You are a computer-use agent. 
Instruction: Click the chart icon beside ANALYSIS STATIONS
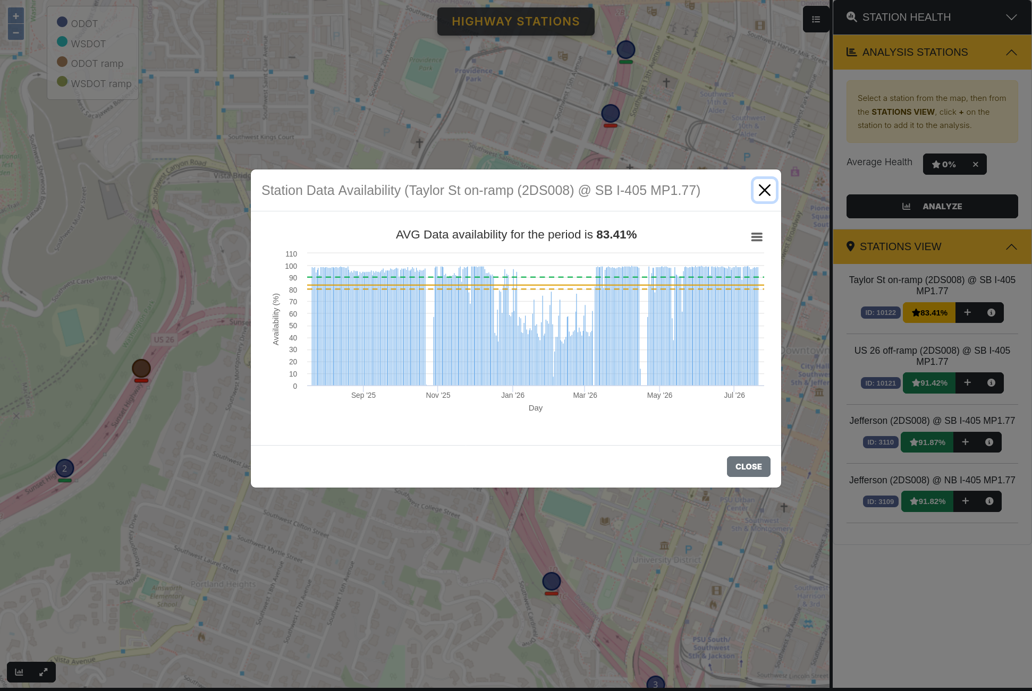tap(851, 52)
